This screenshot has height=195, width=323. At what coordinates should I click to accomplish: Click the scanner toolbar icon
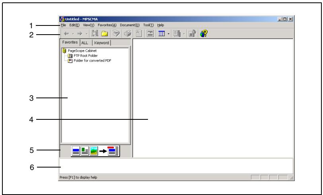point(116,33)
